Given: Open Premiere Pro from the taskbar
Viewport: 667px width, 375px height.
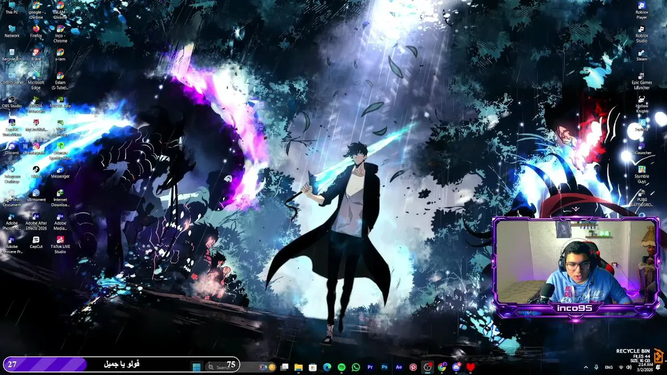Looking at the screenshot, I should [370, 367].
